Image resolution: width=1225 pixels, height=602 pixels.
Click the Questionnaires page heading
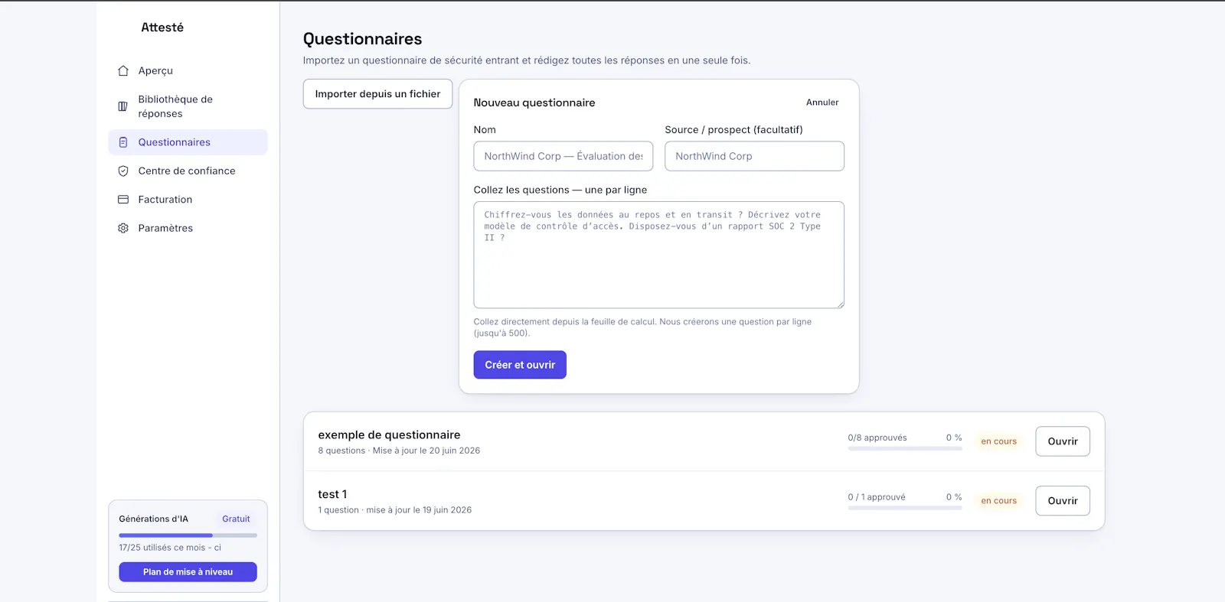(x=362, y=39)
